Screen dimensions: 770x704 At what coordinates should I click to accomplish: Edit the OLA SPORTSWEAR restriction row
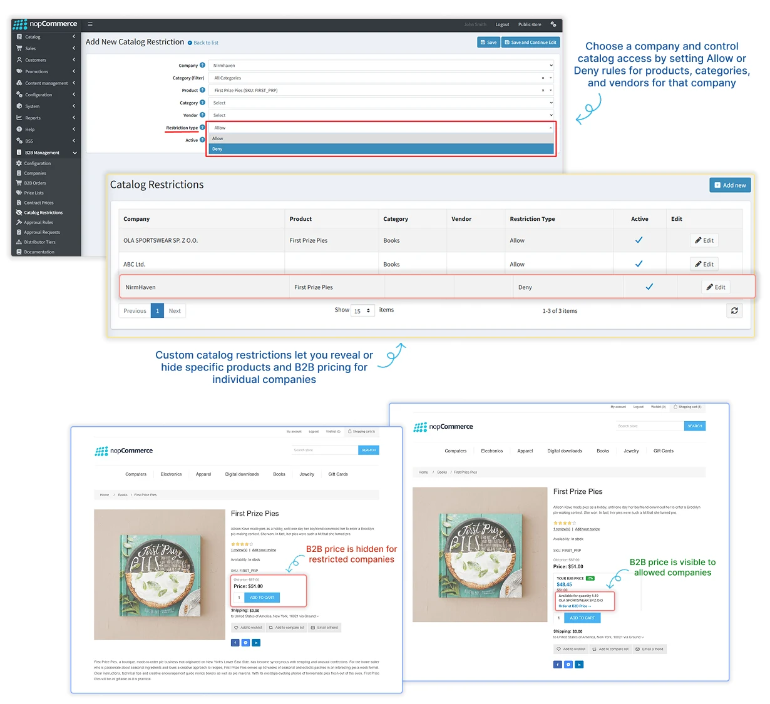[704, 240]
